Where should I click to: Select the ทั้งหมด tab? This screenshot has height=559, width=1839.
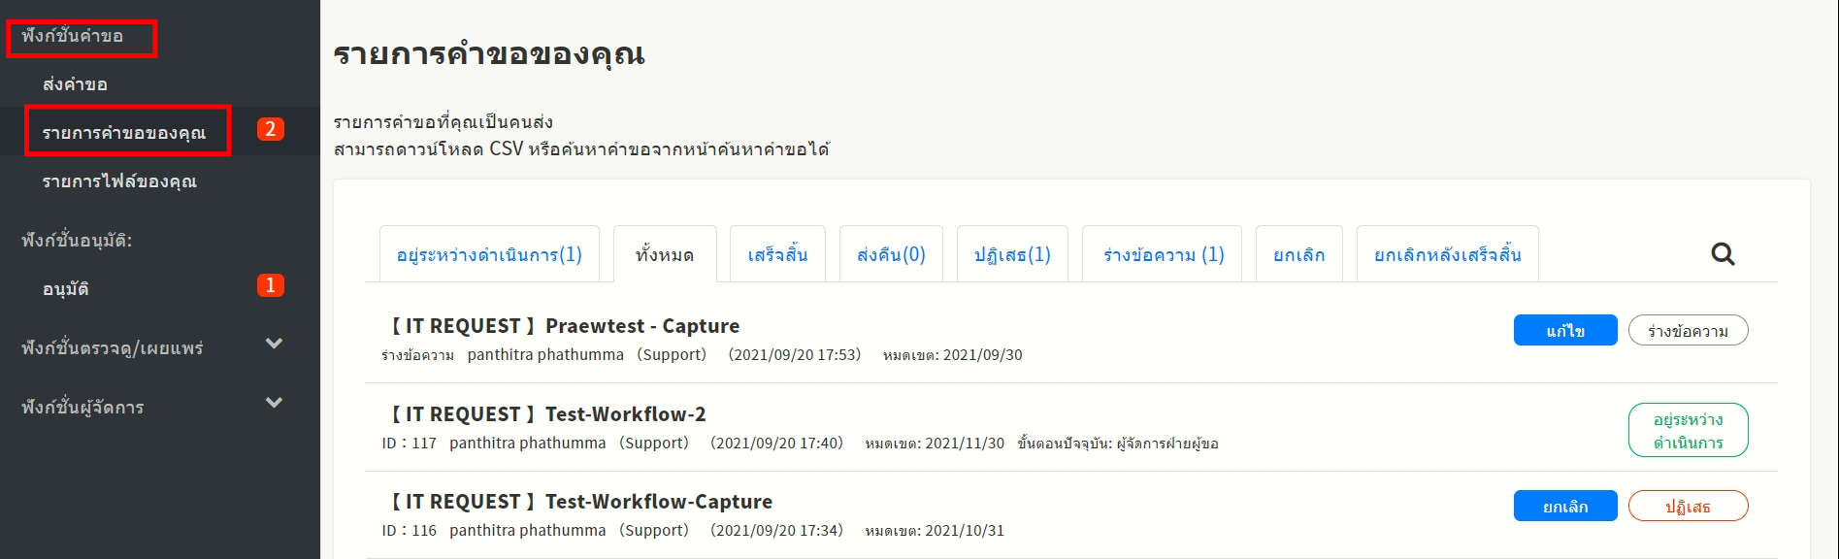tap(665, 254)
